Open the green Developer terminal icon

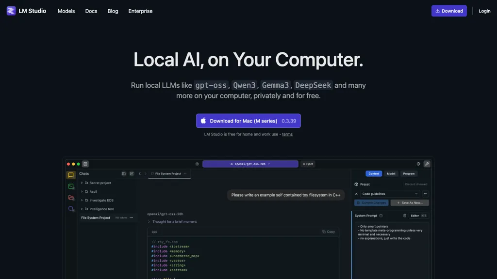pyautogui.click(x=71, y=186)
